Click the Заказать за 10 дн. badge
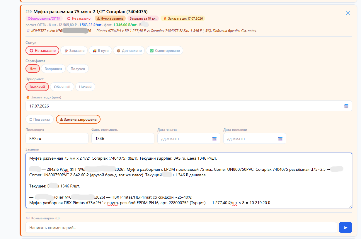This screenshot has height=239, width=361. coord(143,18)
